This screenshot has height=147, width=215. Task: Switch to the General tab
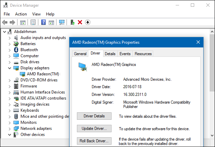coord(80,54)
